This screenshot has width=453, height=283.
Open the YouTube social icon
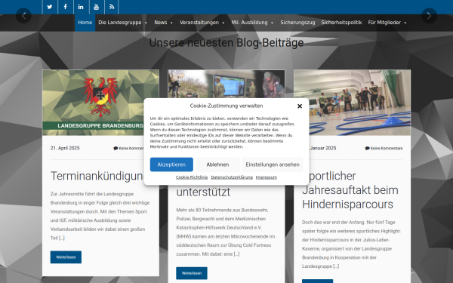[x=97, y=7]
